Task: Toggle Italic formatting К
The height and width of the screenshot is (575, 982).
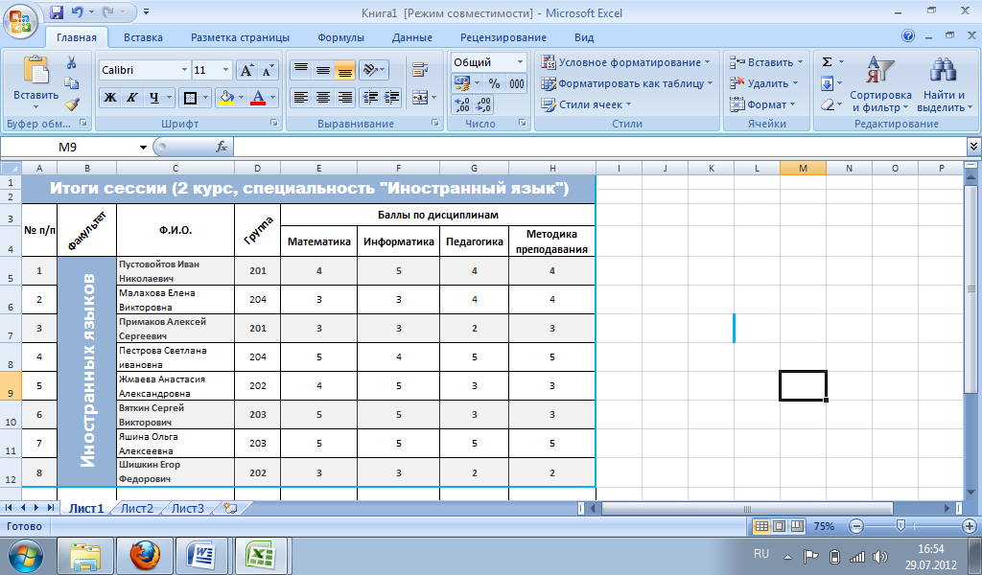Action: click(x=131, y=98)
